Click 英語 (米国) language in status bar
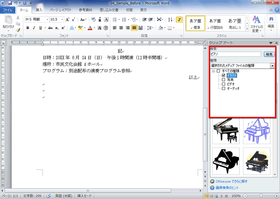 (63, 196)
